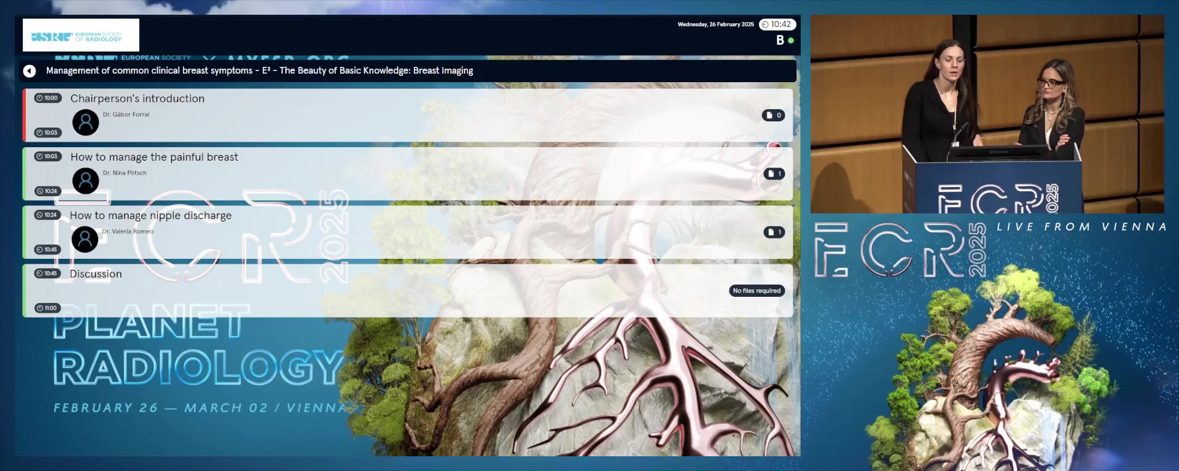Click the Dr. Valeria Romeo speaker name
1179x471 pixels.
point(128,232)
